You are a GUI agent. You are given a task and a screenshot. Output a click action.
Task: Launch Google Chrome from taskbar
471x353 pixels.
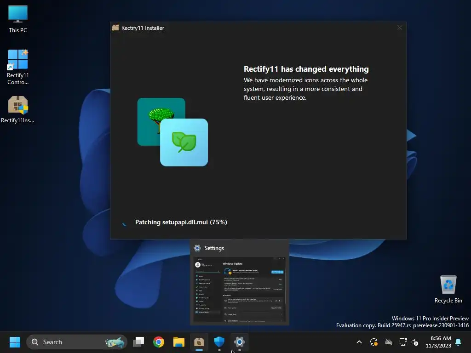[x=159, y=342]
